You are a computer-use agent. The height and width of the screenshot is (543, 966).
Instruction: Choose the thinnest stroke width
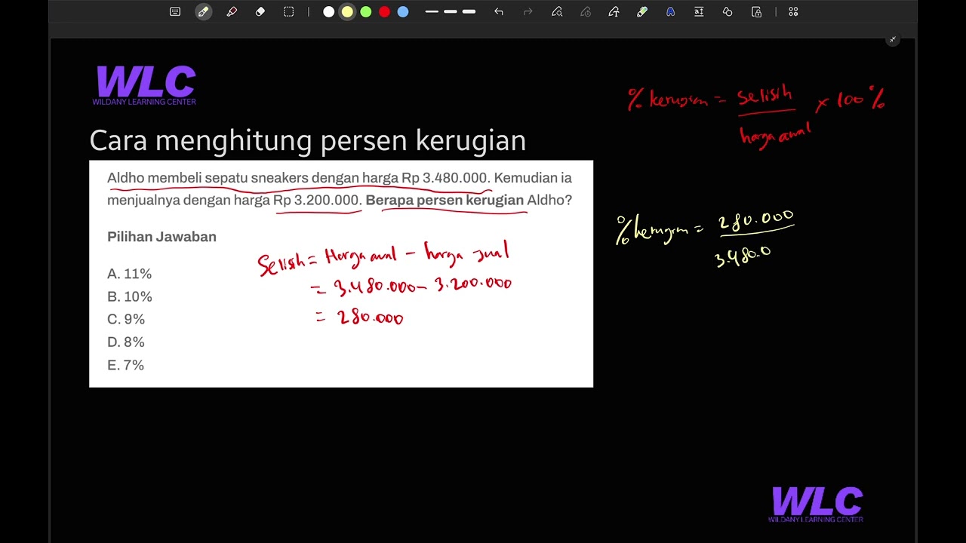click(x=432, y=12)
